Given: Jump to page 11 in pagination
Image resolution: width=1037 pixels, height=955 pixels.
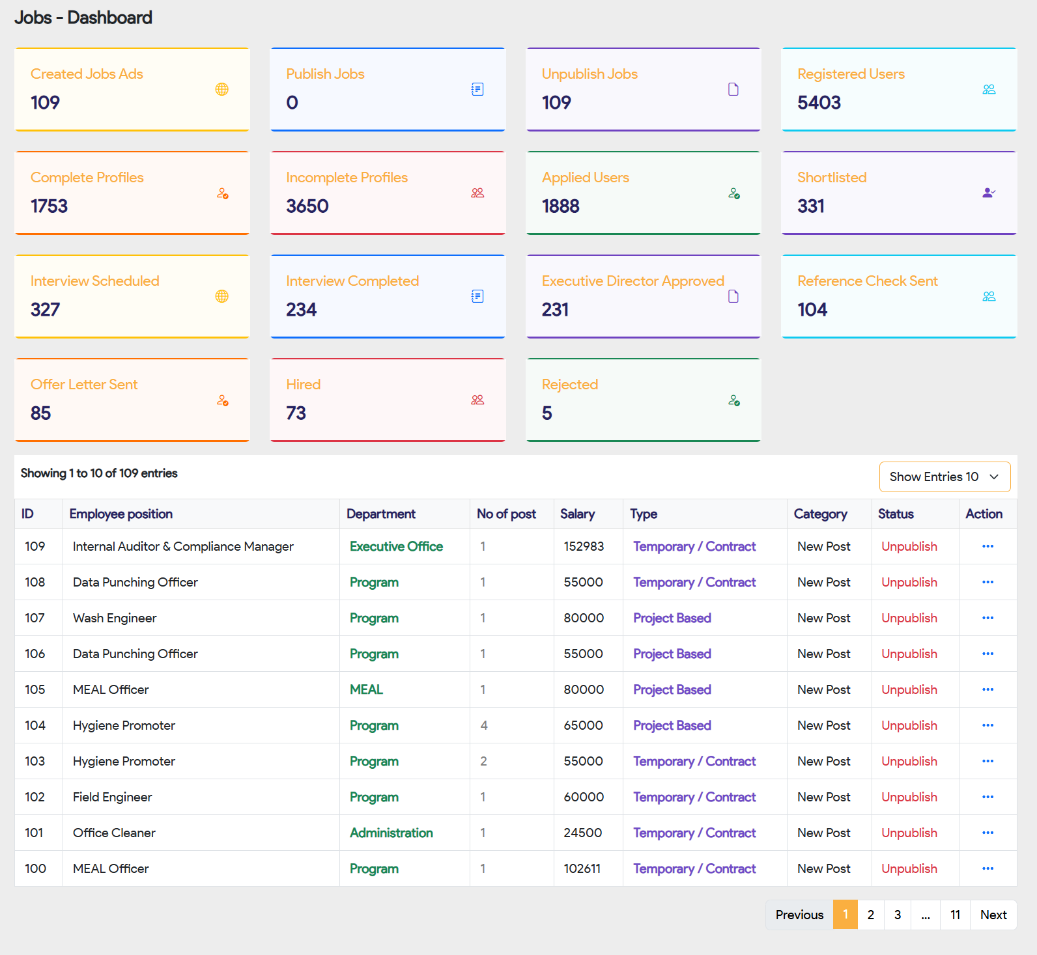Looking at the screenshot, I should point(955,915).
